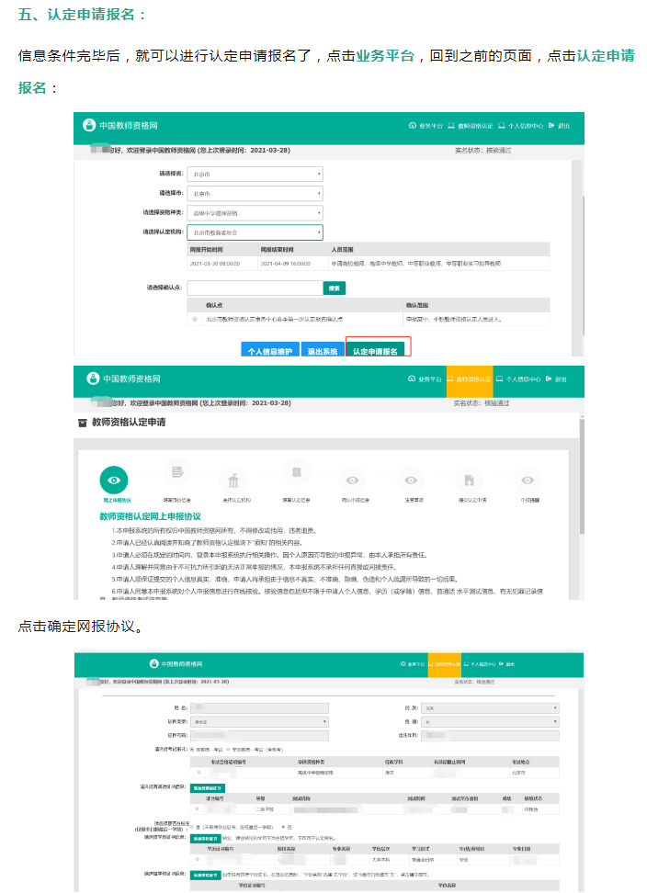Viewport: 647px width, 893px height.
Task: Click the 五、认定申请报名 section heading
Action: (x=82, y=14)
